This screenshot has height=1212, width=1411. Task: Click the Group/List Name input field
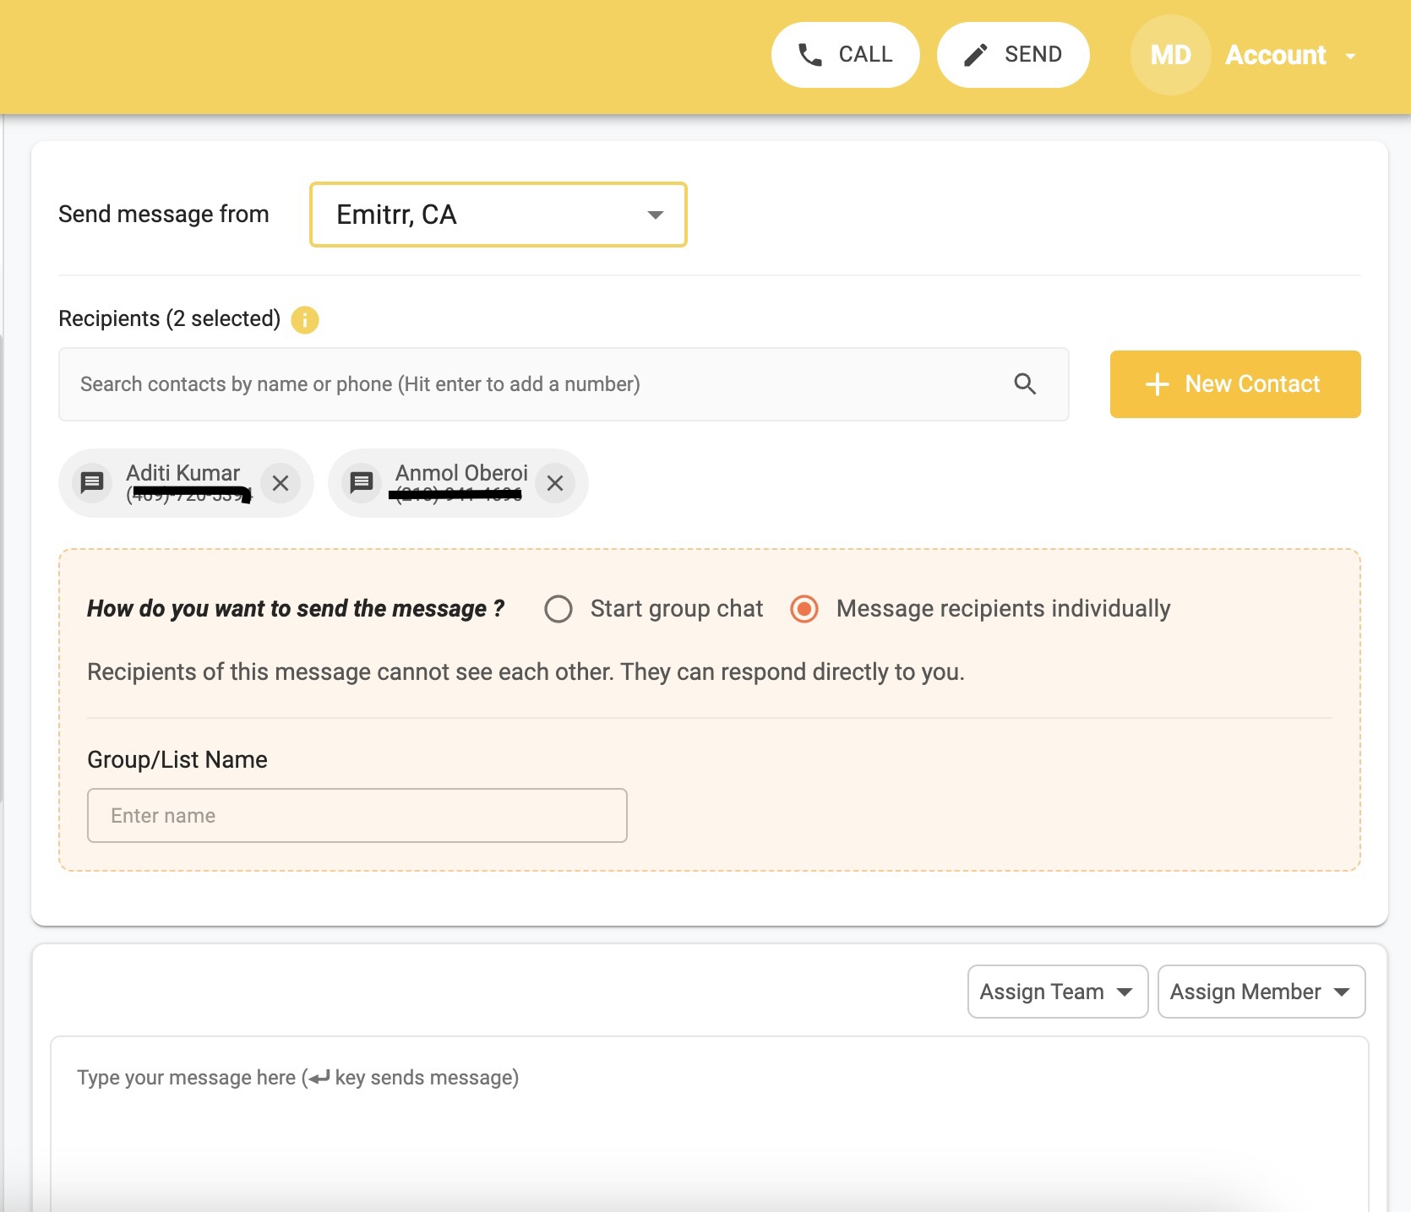coord(357,816)
